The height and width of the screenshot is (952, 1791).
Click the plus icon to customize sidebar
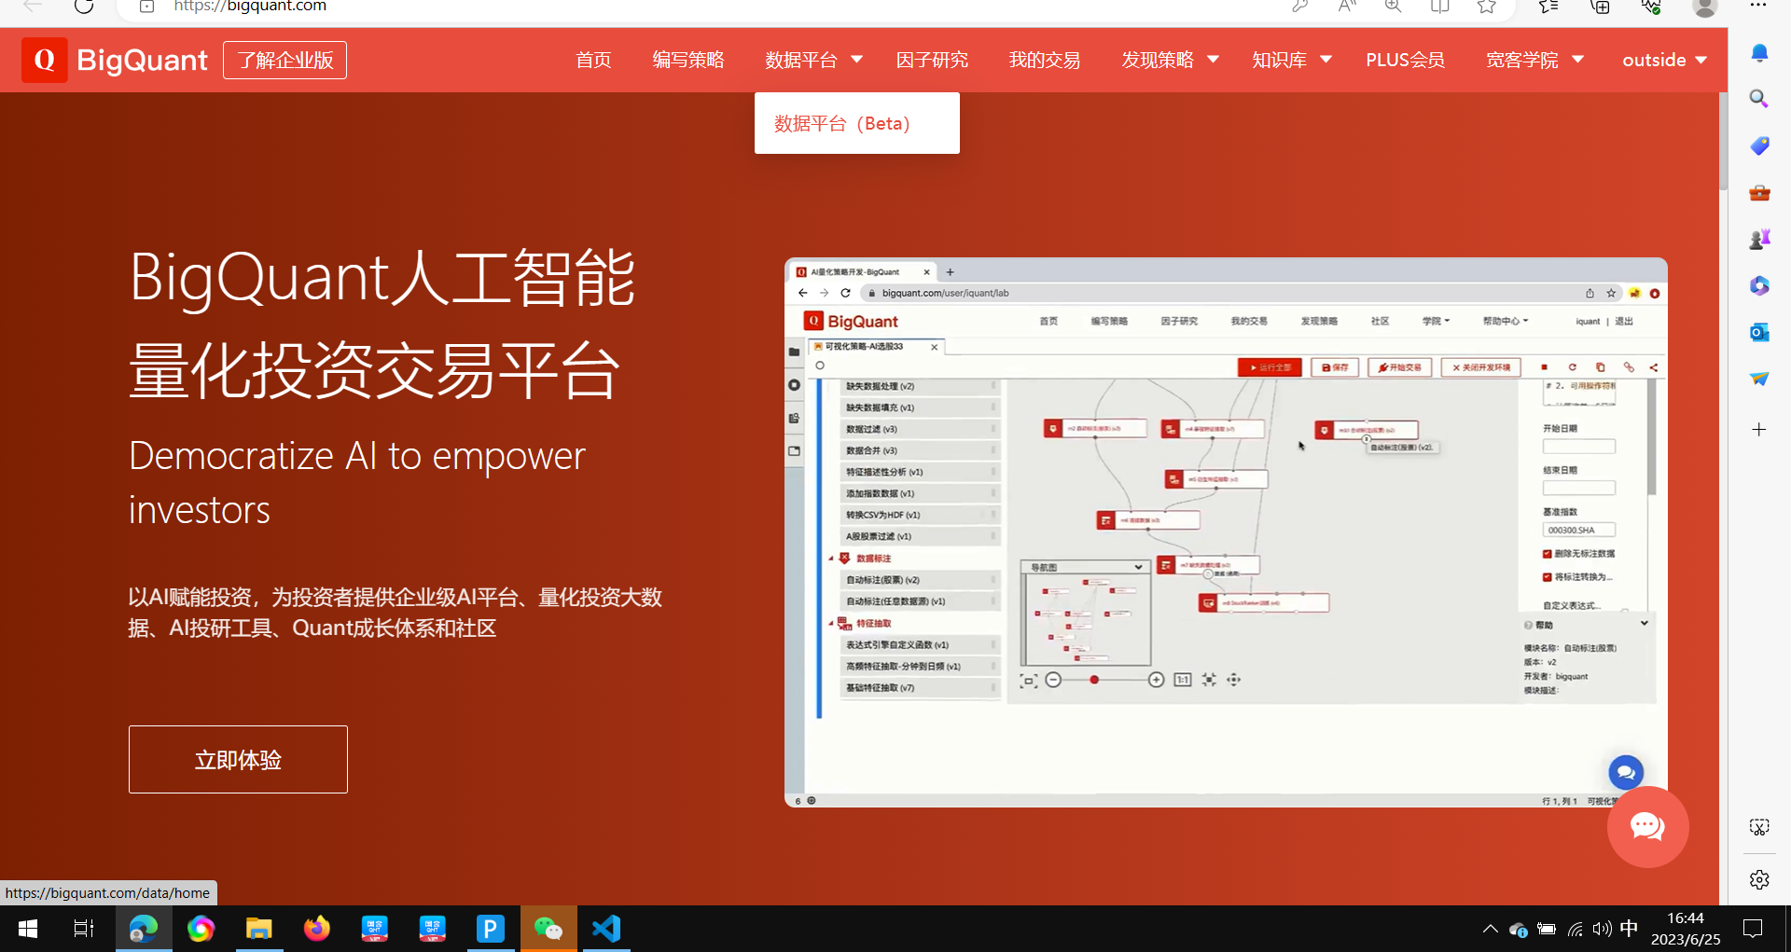coord(1759,430)
